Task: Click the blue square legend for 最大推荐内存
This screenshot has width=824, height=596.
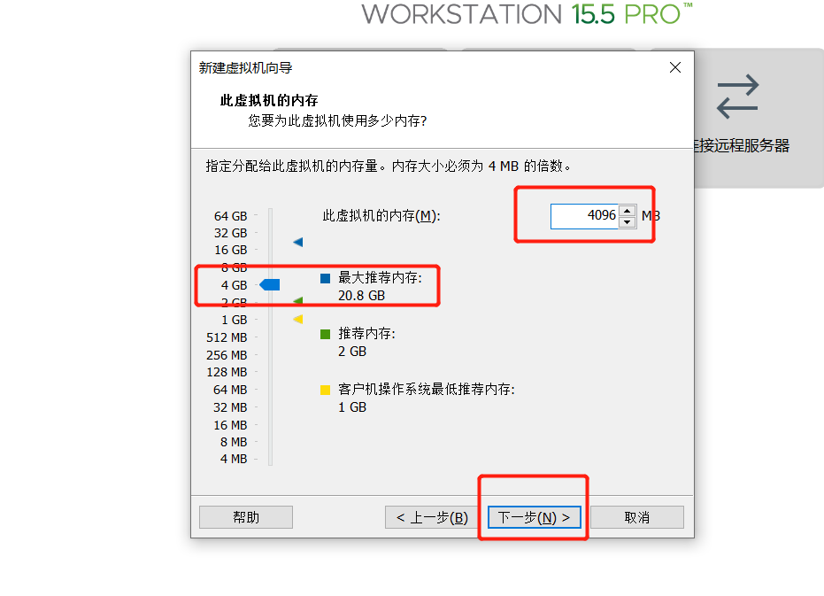Action: click(x=326, y=278)
